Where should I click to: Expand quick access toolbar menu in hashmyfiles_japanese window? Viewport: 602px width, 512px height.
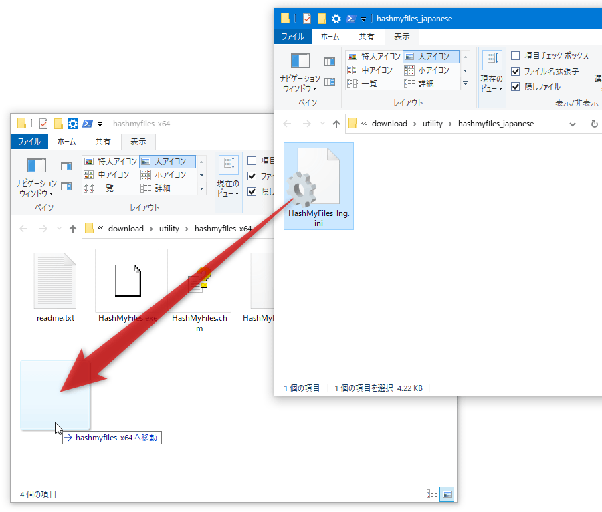(363, 19)
